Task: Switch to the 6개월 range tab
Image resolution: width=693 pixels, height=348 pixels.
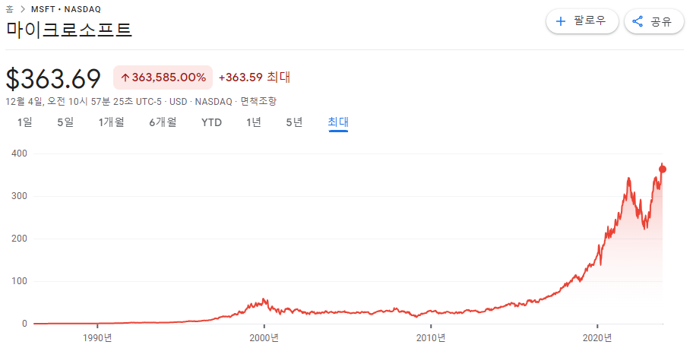Action: click(163, 122)
